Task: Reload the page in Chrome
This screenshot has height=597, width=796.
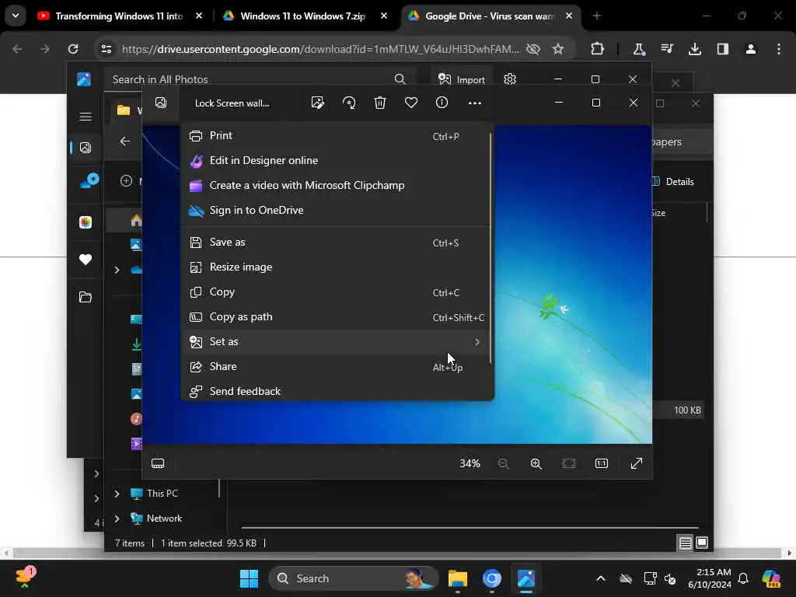Action: pos(73,49)
